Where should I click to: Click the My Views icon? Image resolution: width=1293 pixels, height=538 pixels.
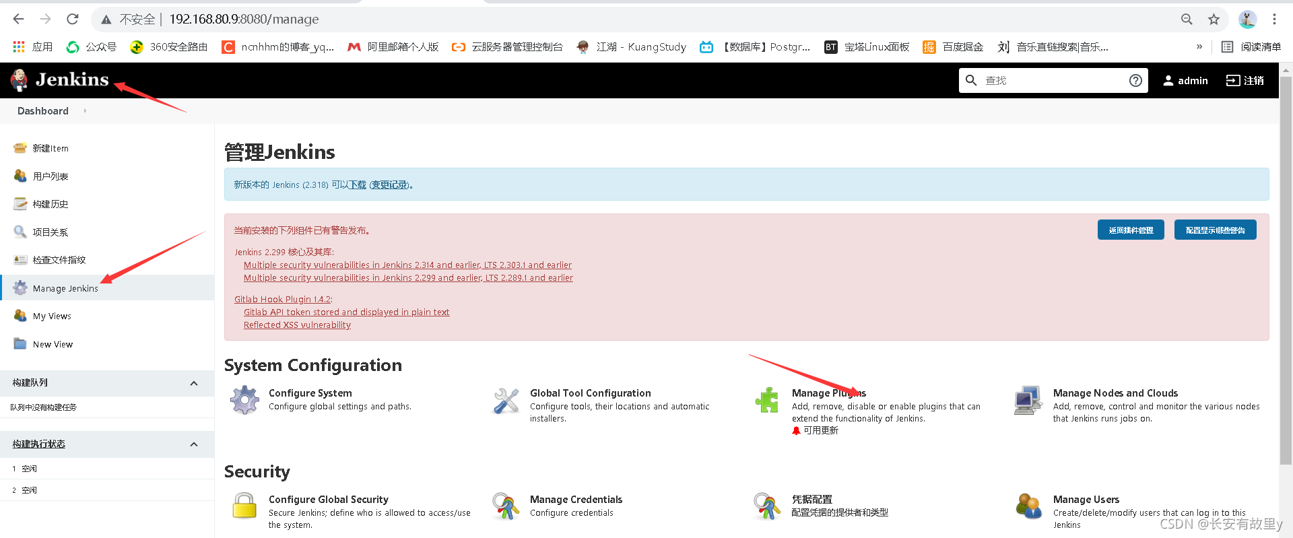tap(20, 316)
